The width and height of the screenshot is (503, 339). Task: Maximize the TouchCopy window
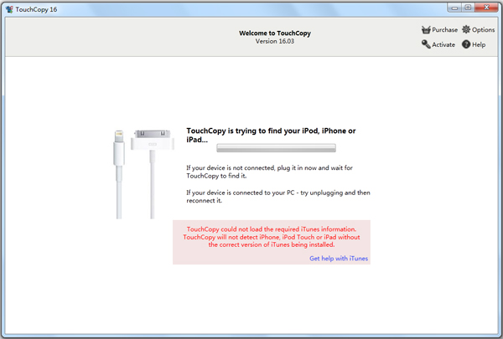[x=468, y=8]
